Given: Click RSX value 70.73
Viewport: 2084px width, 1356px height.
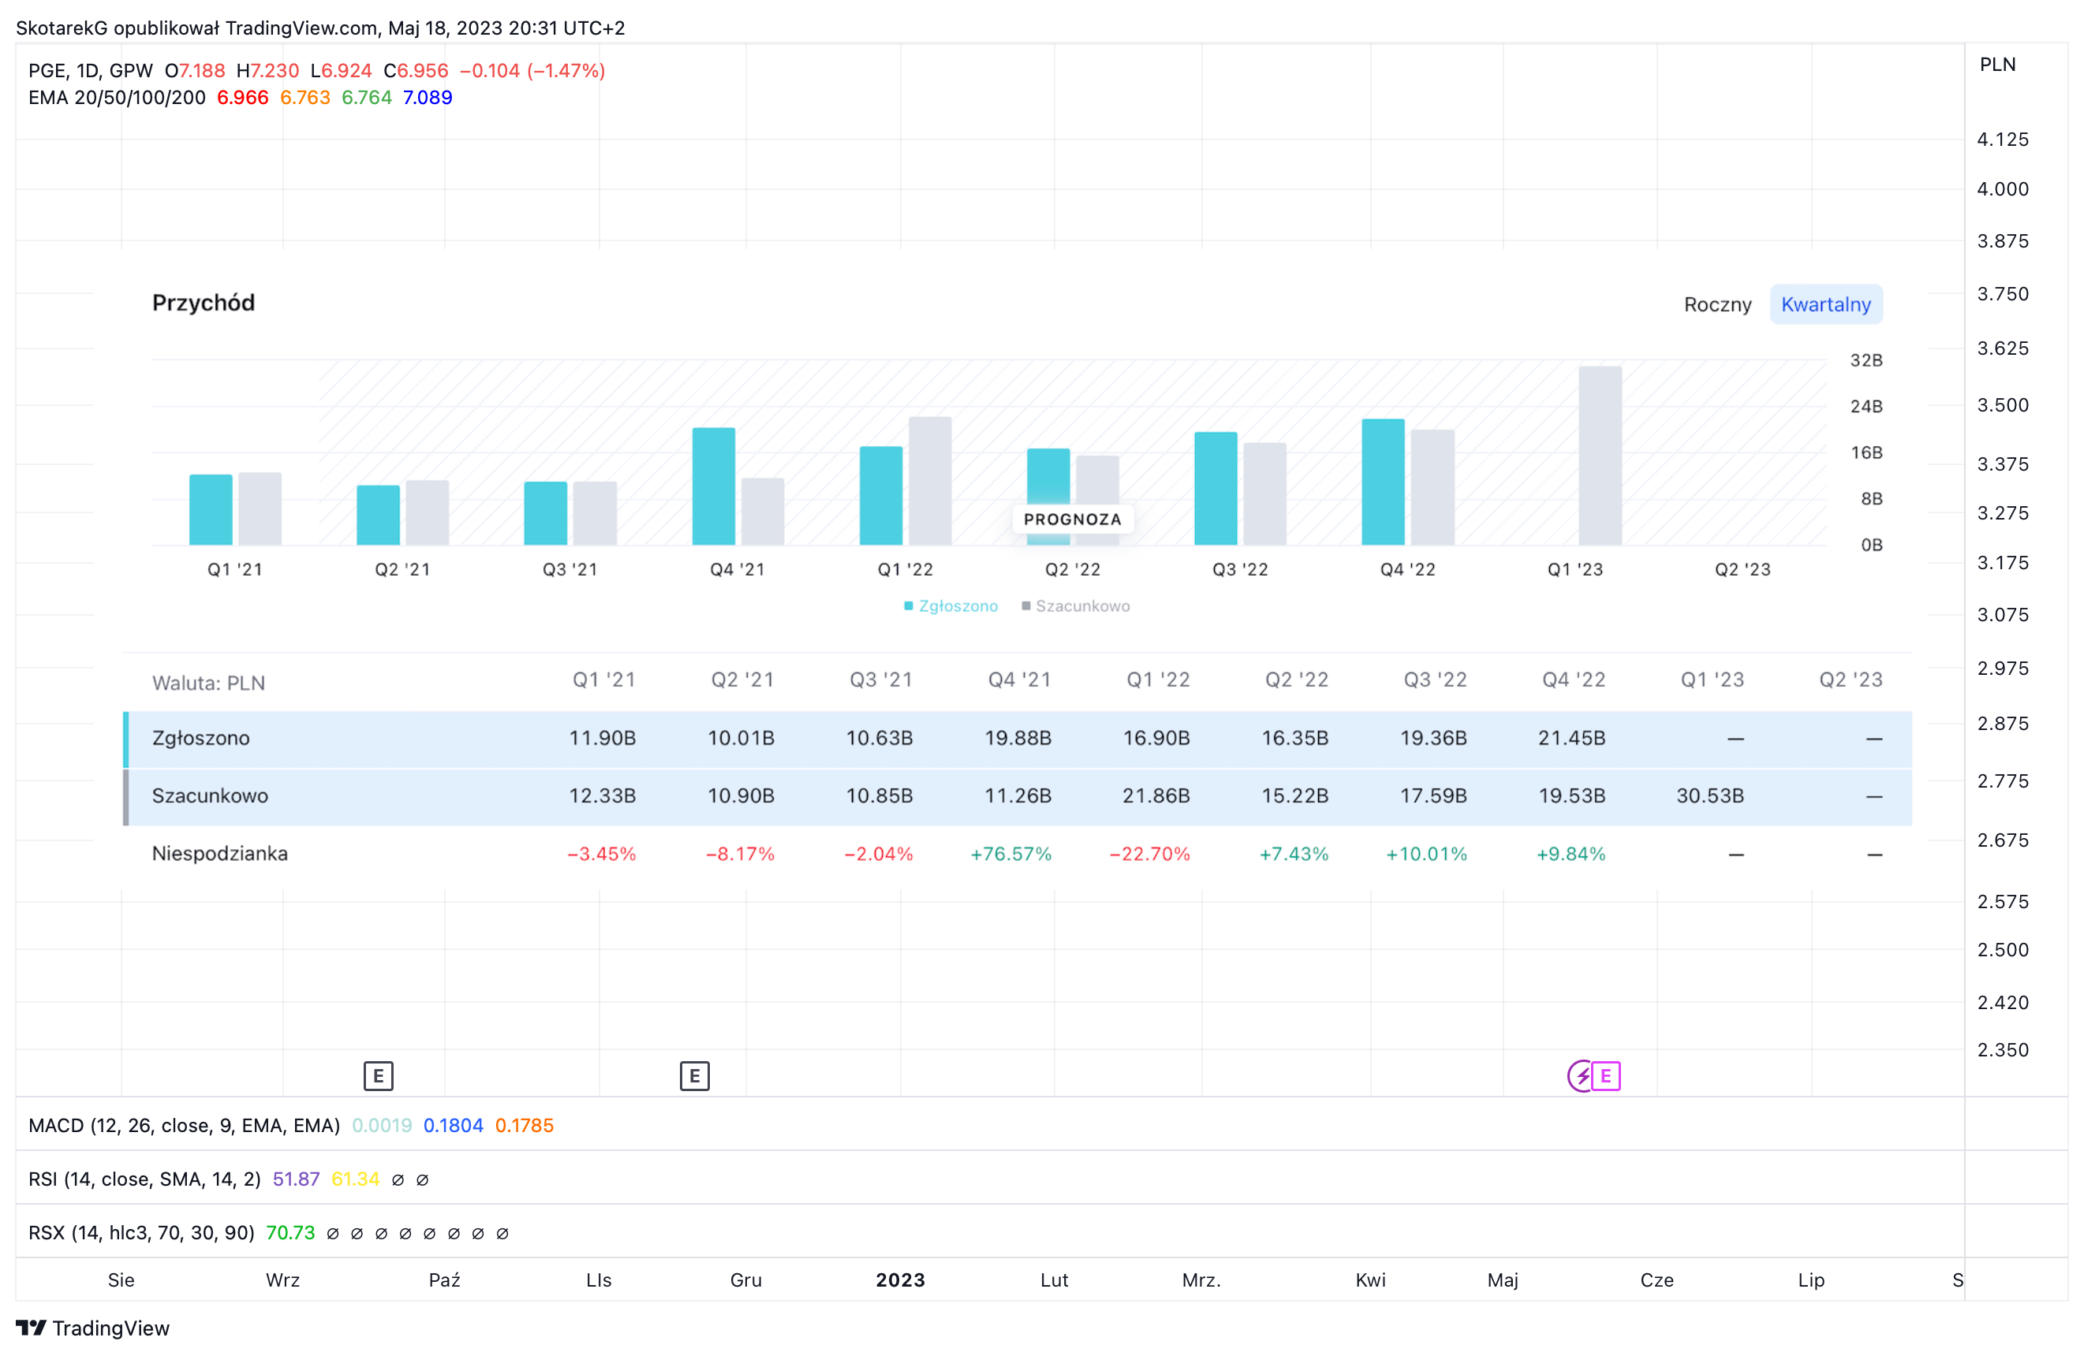Looking at the screenshot, I should click(289, 1232).
